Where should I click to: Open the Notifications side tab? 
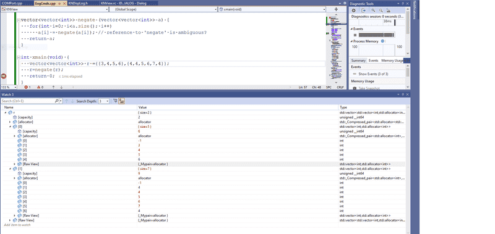point(415,10)
